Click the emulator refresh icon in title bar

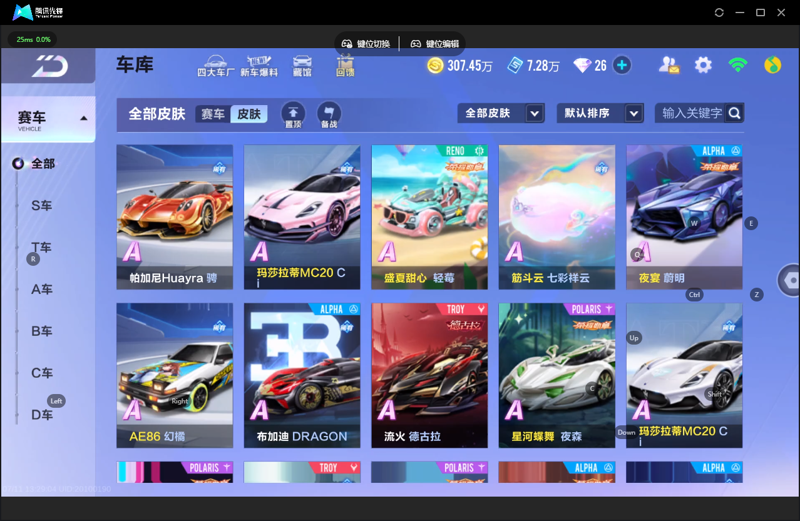[719, 13]
